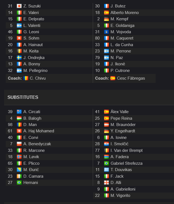Image resolution: width=174 pixels, height=204 pixels.
Task: Click the Kosovo flag next to M. Vojvoda
Action: tap(106, 32)
